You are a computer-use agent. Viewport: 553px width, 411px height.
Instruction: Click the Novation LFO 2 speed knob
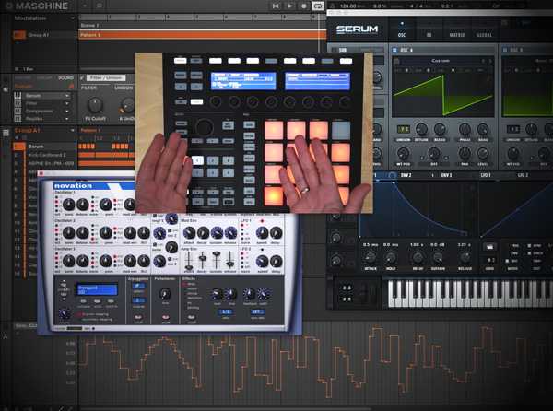pos(262,261)
